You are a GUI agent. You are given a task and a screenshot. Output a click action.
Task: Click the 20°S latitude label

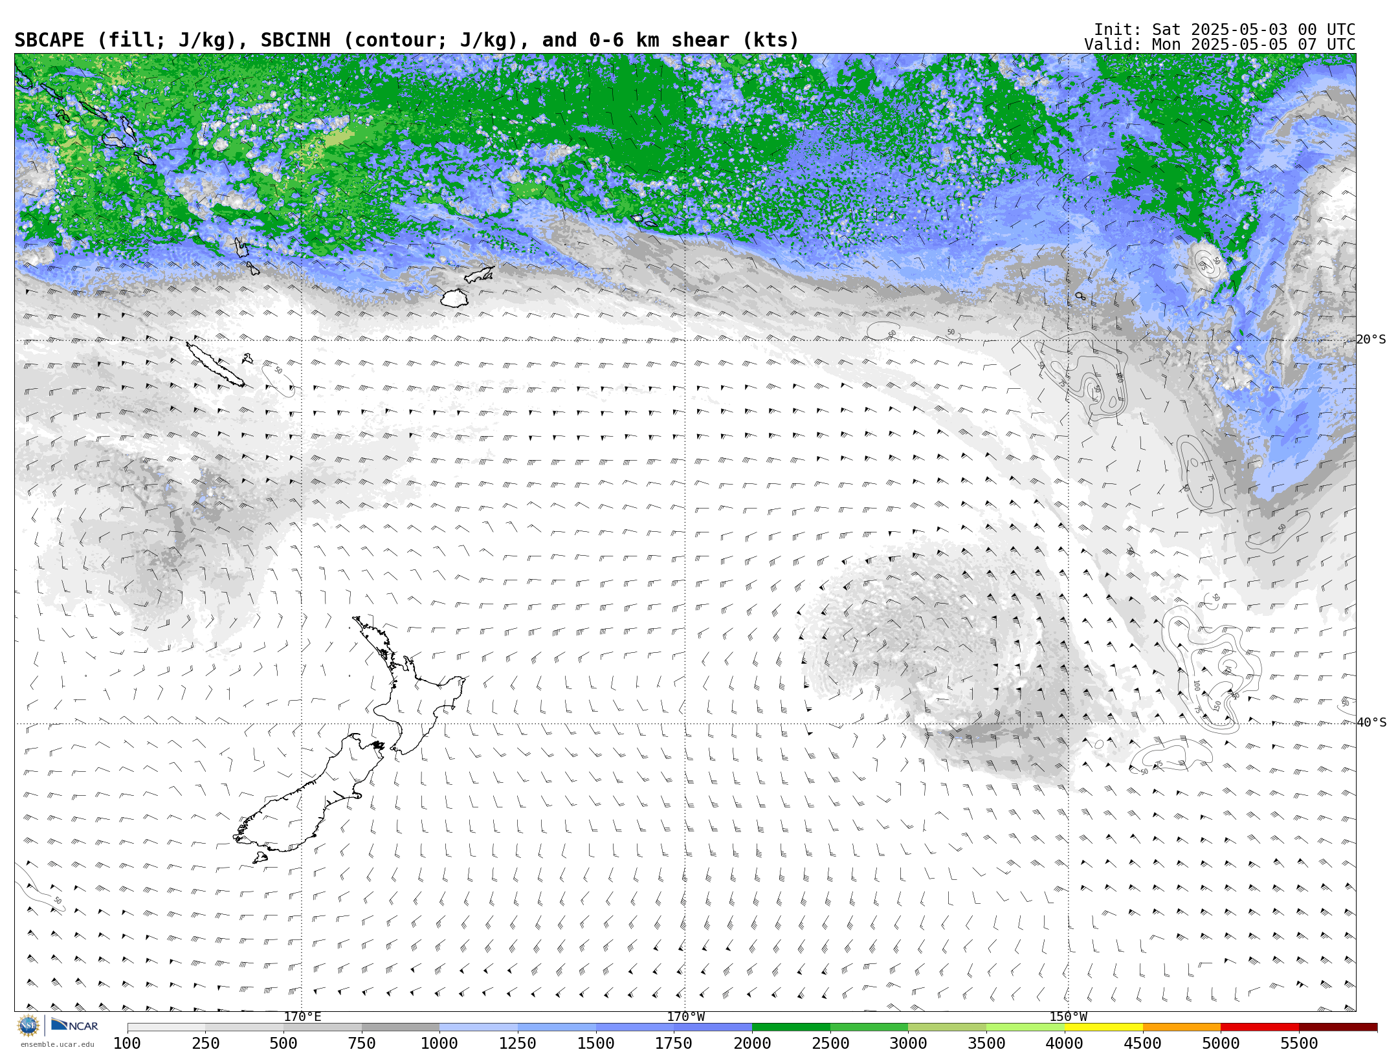(1371, 340)
